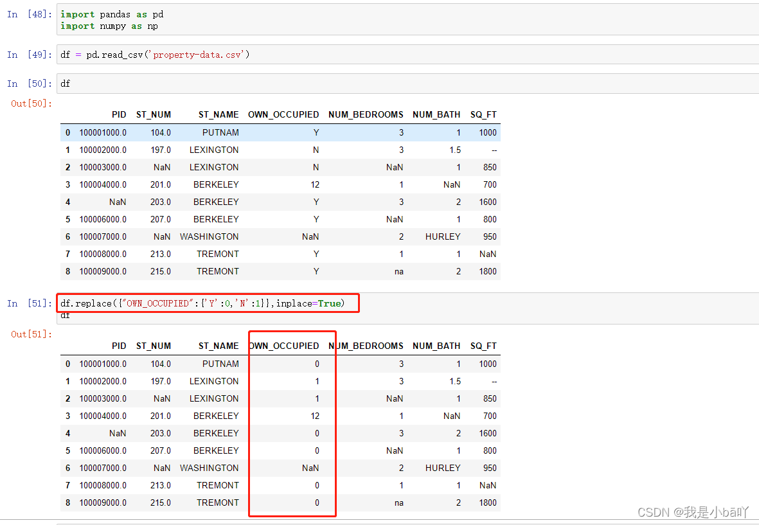Click the 'Out[50]:' output prompt
759x525 pixels.
click(x=31, y=103)
